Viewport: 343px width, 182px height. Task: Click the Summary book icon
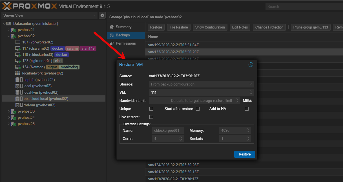coord(111,27)
